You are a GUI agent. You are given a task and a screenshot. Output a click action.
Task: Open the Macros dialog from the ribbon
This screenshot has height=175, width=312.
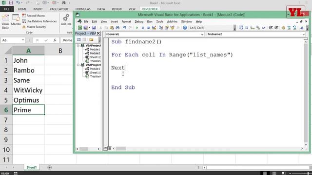pyautogui.click(x=16, y=20)
